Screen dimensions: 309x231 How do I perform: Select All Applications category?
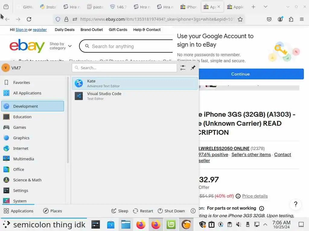[33, 93]
